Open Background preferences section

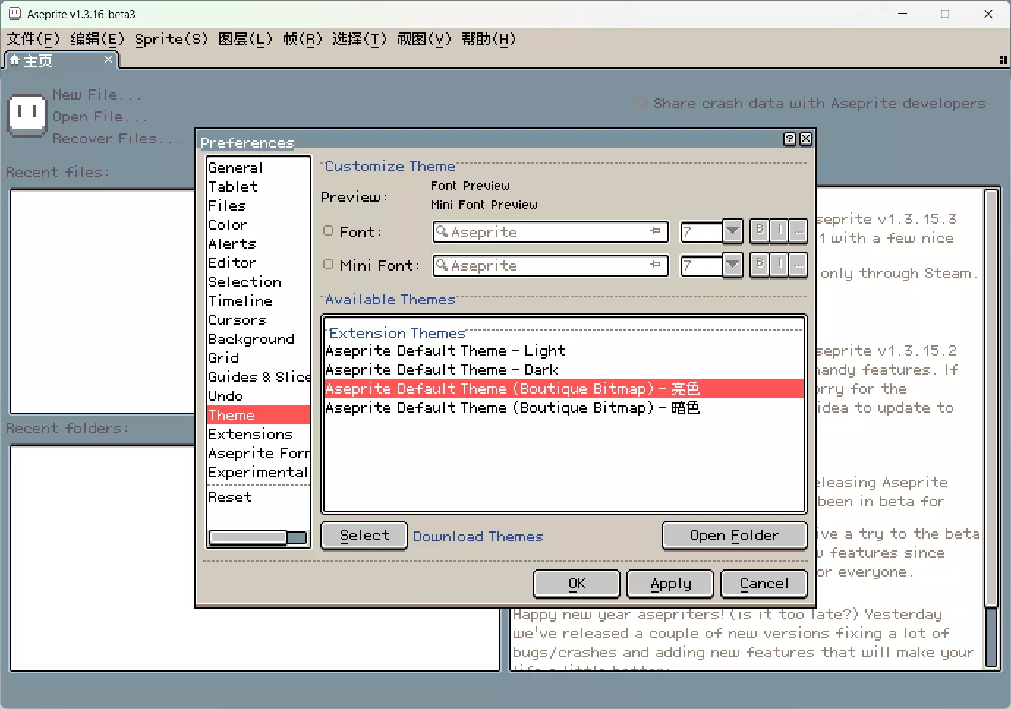pos(259,339)
